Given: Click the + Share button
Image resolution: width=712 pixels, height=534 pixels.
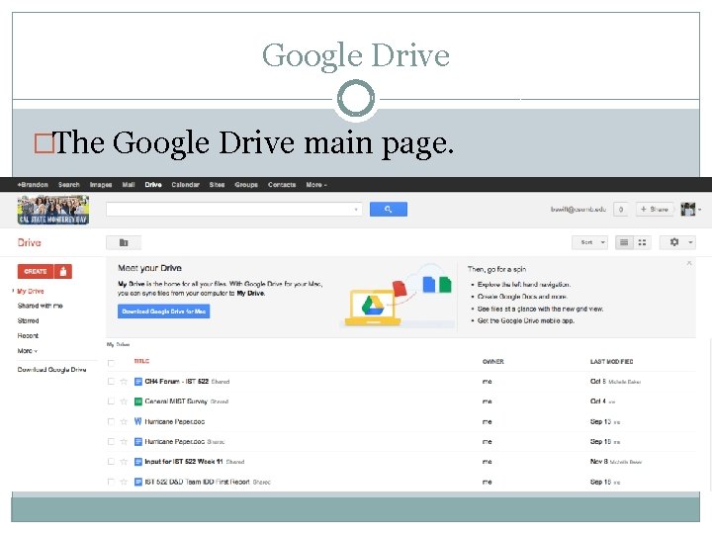Looking at the screenshot, I should coord(655,210).
